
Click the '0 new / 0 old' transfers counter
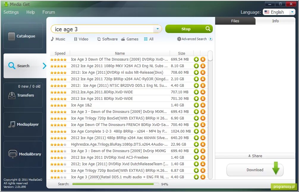(29, 86)
